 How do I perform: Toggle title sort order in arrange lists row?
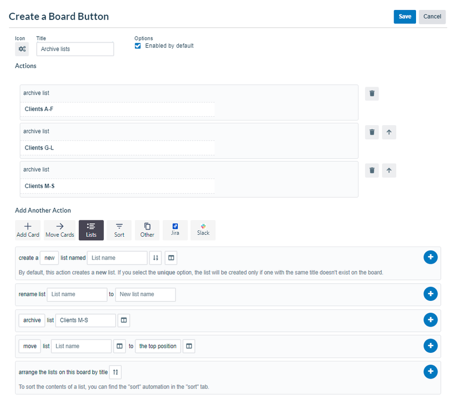(x=115, y=372)
